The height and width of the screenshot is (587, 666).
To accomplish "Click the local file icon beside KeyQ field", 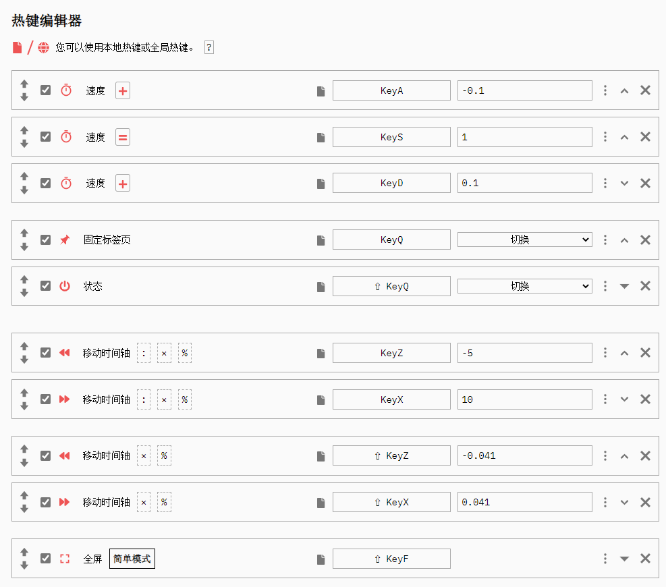I will point(321,240).
